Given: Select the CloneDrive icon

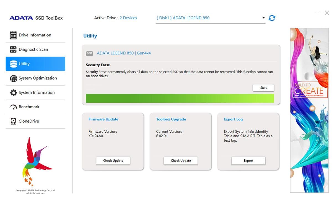Looking at the screenshot, I should (x=13, y=121).
